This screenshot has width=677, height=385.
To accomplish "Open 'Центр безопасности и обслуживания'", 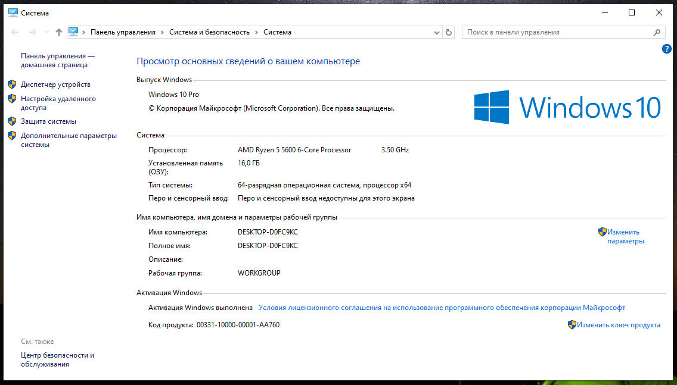I will [x=57, y=359].
